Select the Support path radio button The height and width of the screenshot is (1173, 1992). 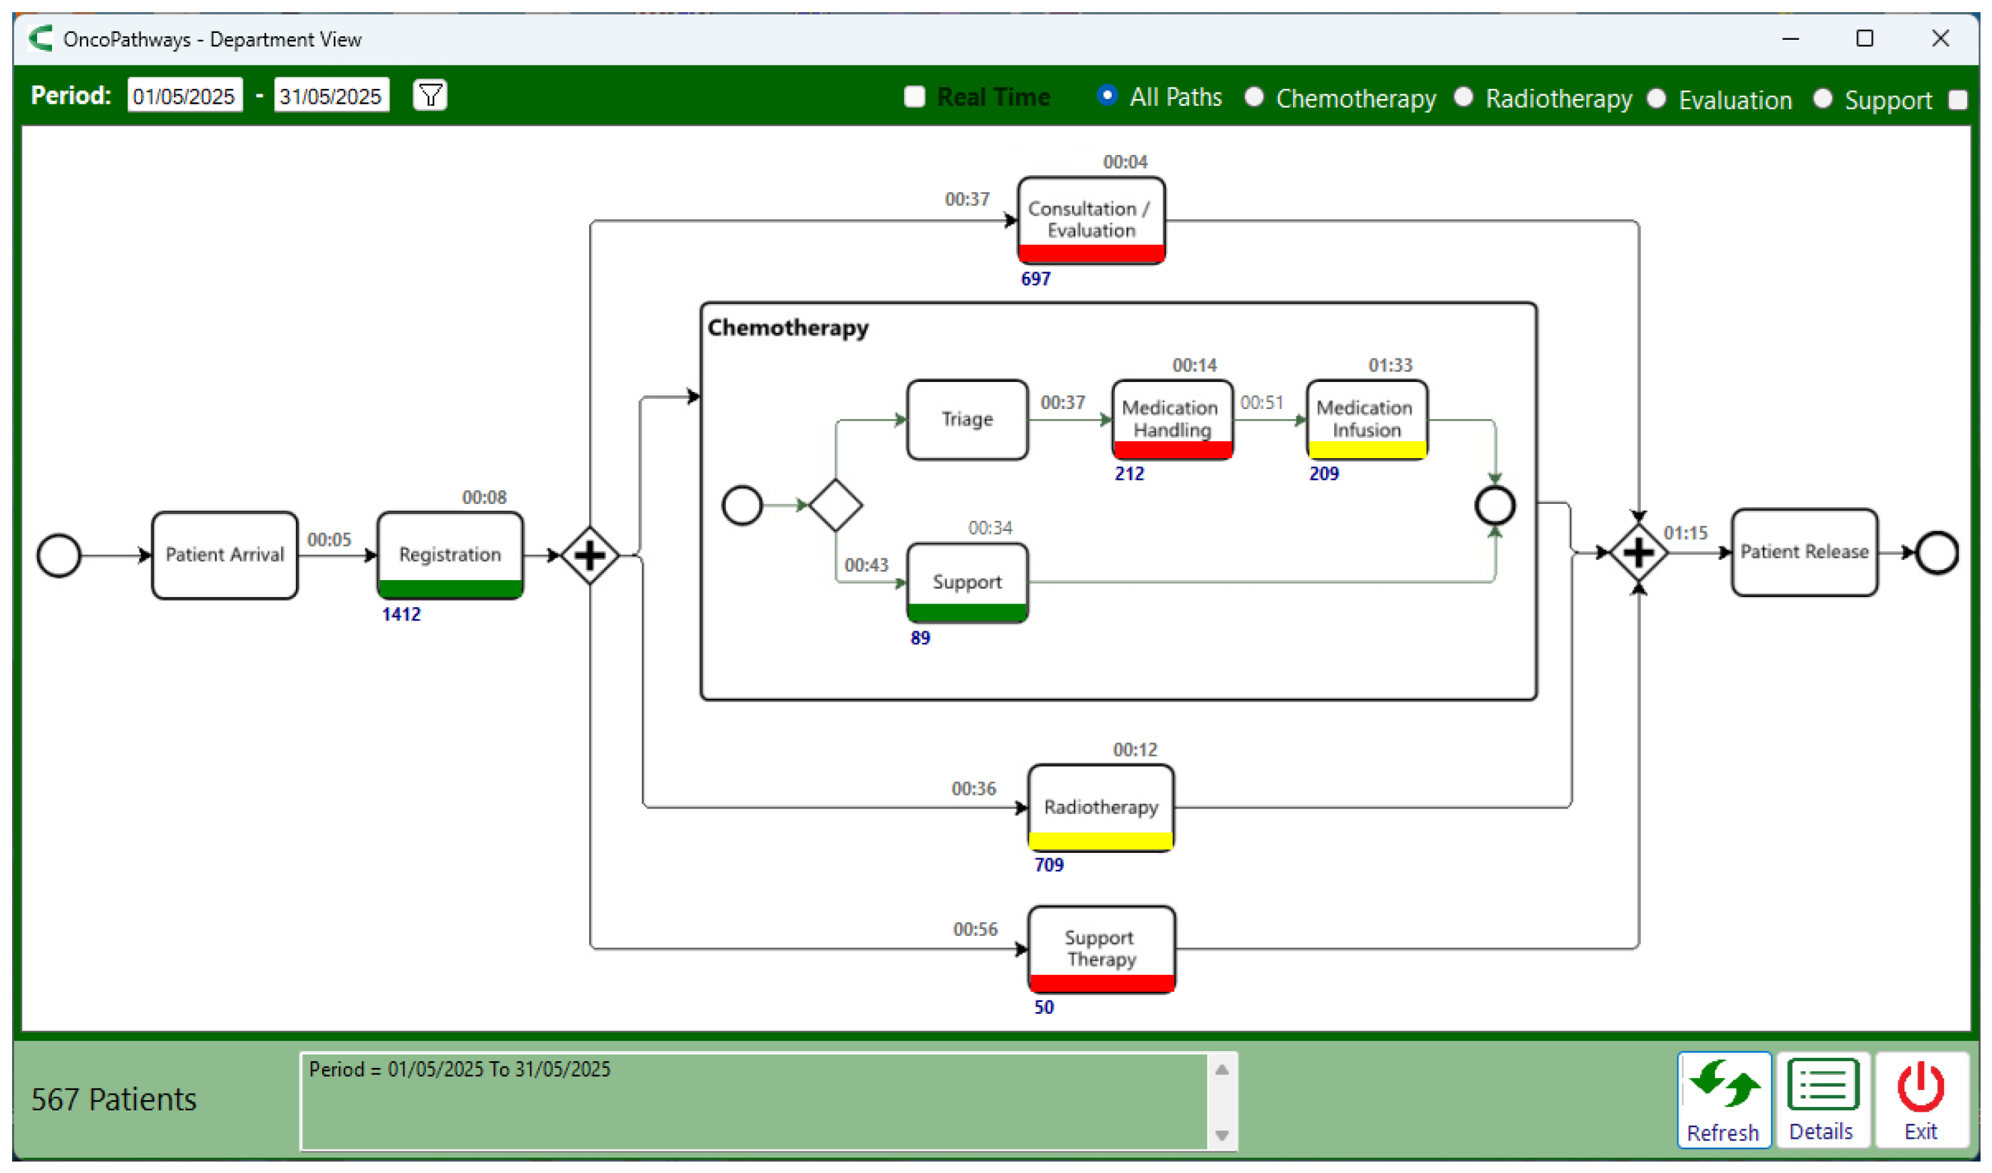coord(1823,99)
